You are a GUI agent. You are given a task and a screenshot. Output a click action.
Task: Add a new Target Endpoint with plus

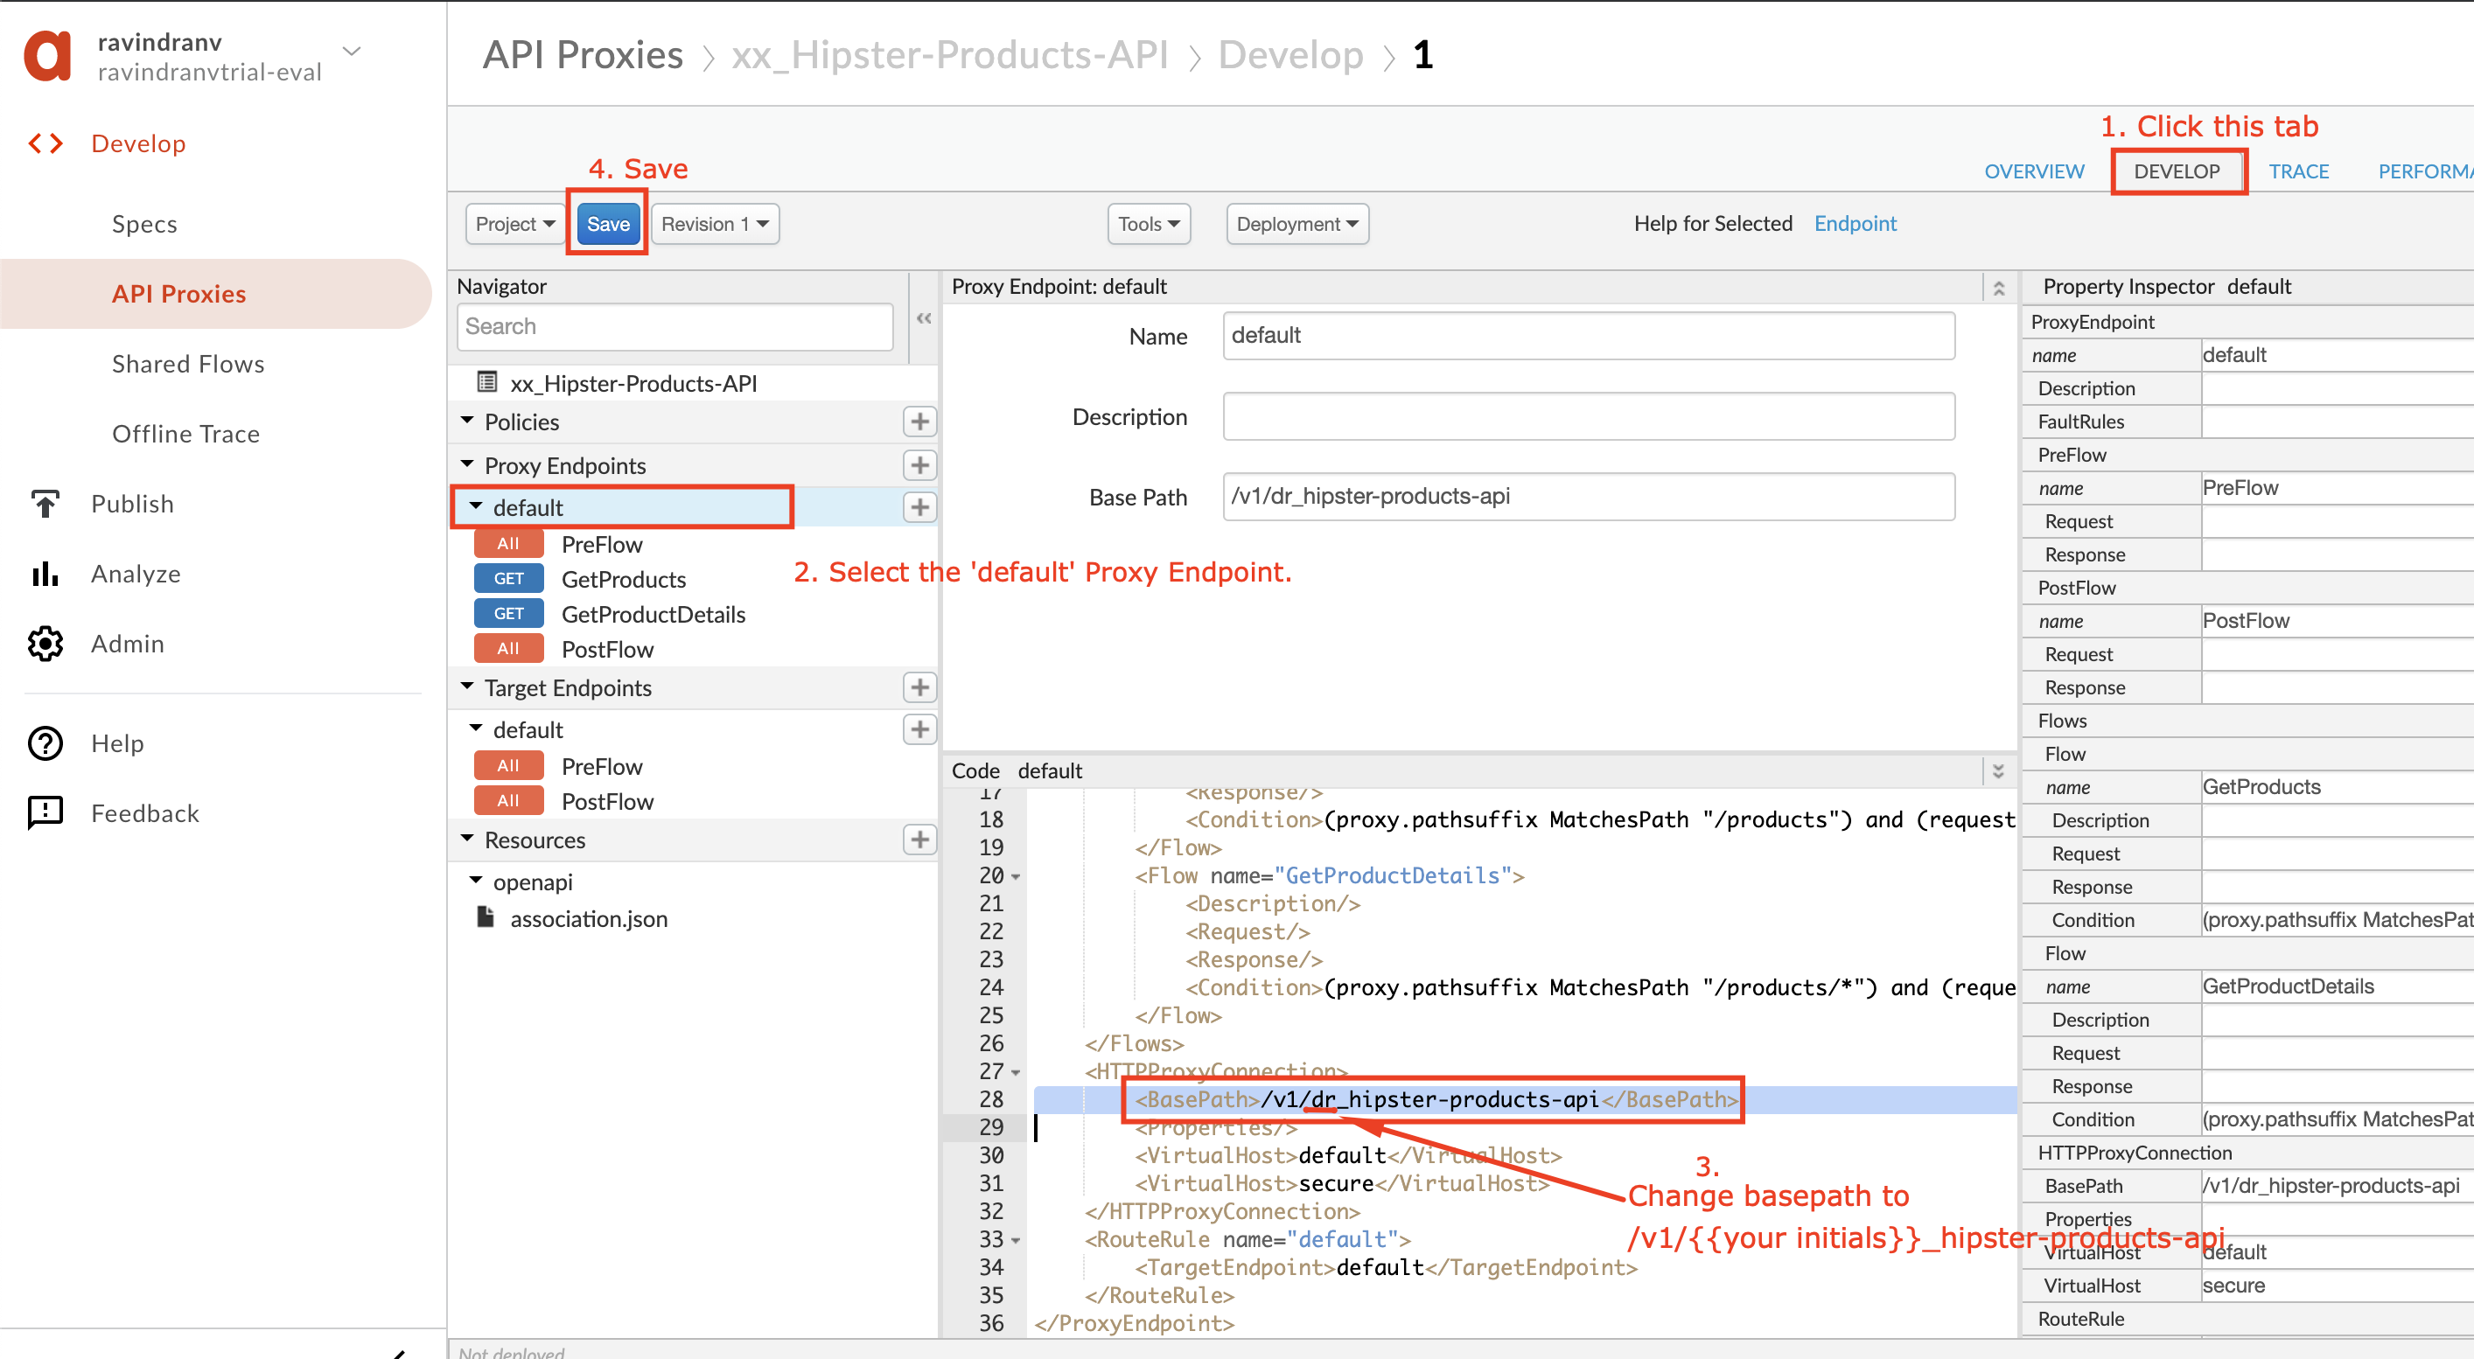tap(919, 688)
